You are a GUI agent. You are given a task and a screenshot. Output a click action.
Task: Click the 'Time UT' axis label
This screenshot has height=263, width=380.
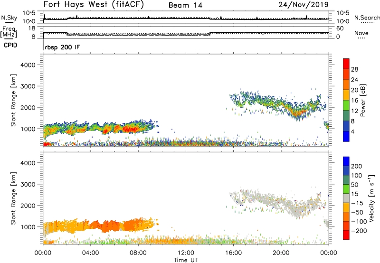point(186,260)
